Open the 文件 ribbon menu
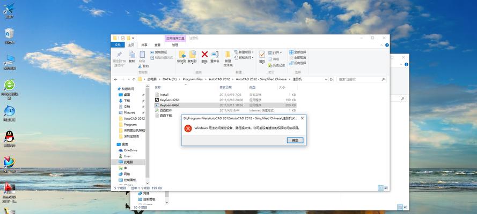The image size is (477, 214). click(x=118, y=45)
